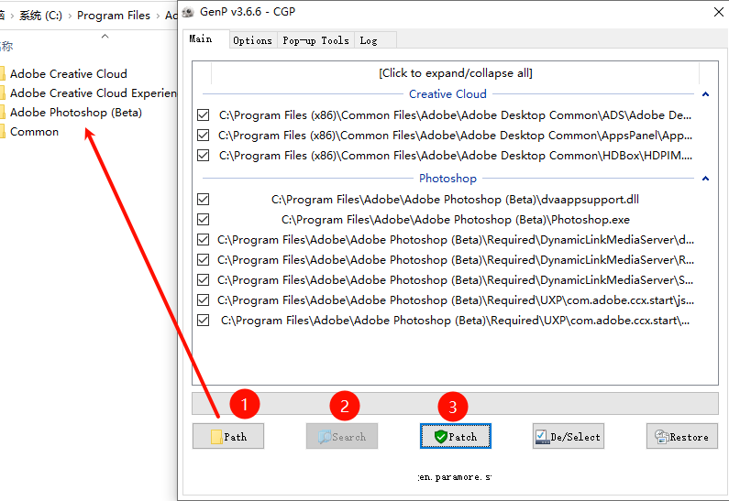Open Adobe Creative Cloud folder in Explorer

(x=69, y=74)
